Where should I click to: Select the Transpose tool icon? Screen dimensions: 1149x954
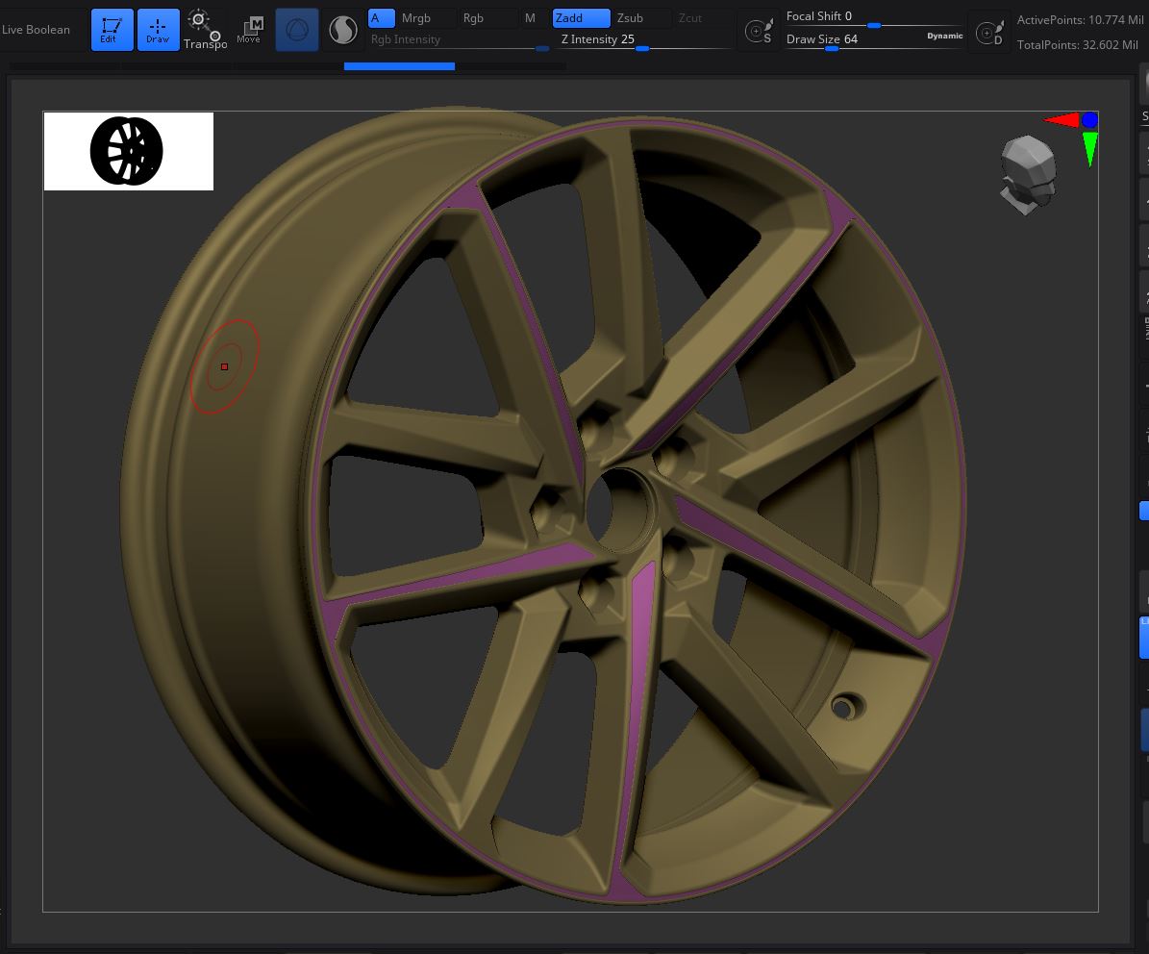[205, 30]
